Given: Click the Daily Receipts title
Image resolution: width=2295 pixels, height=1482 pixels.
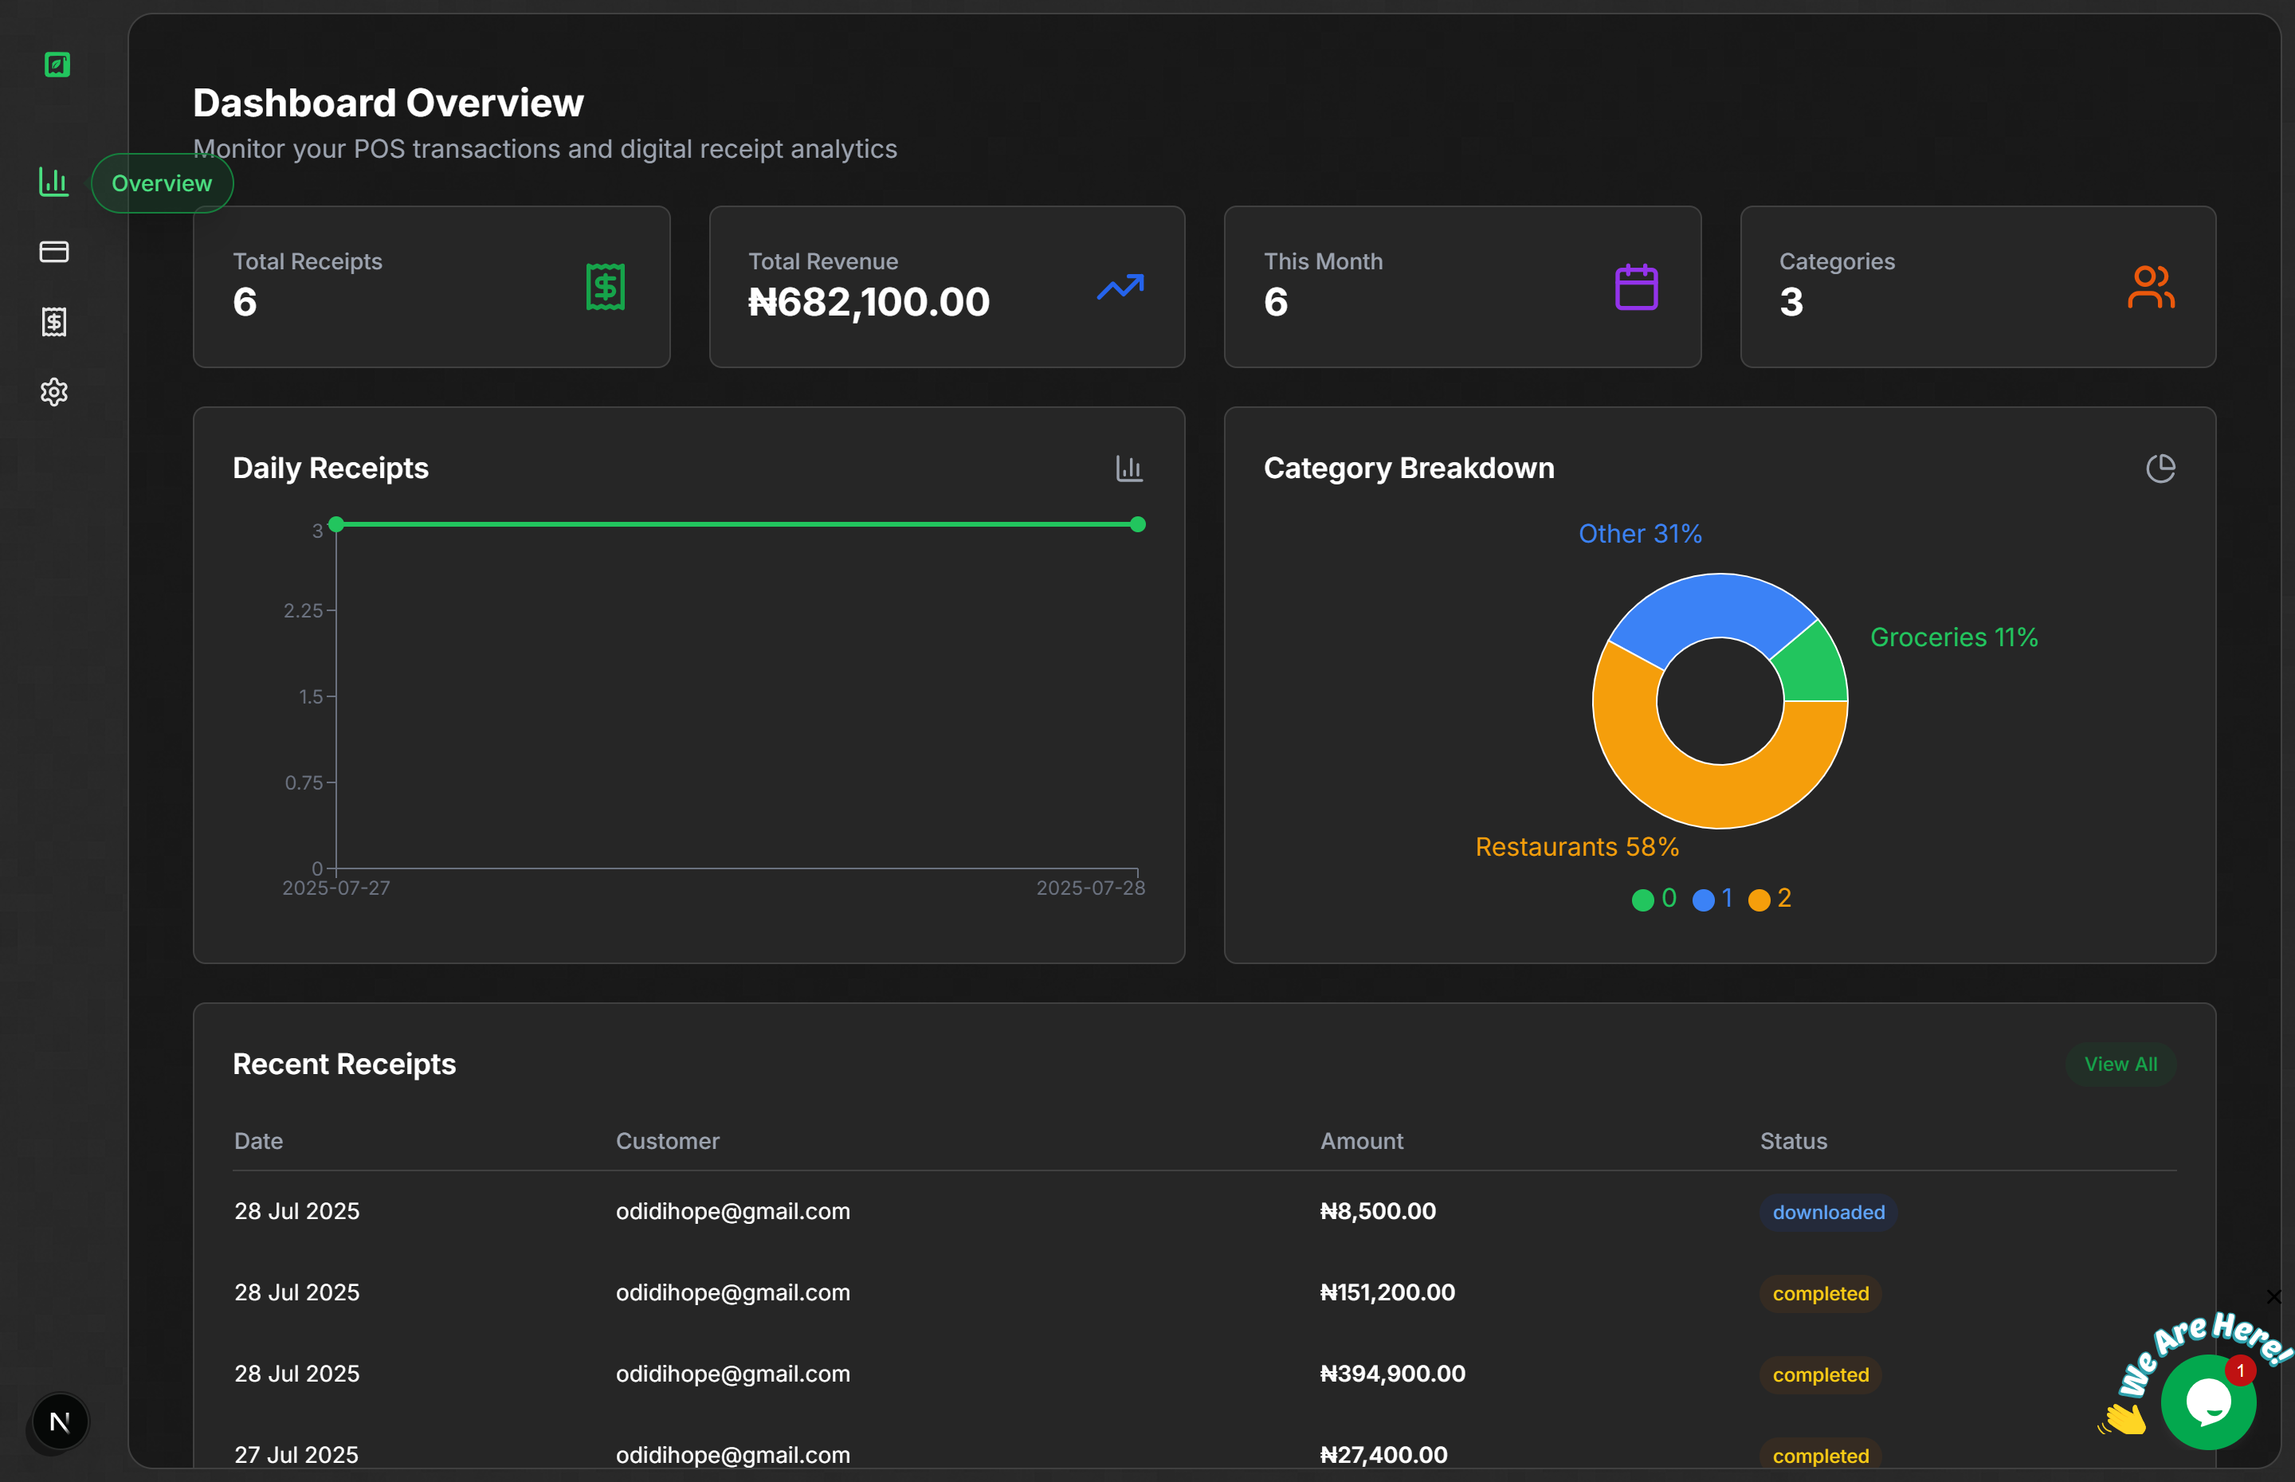Looking at the screenshot, I should [331, 469].
